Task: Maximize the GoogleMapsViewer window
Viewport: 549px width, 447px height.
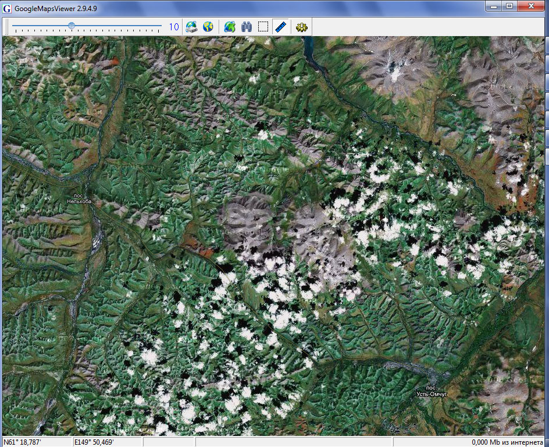Action: pos(510,5)
